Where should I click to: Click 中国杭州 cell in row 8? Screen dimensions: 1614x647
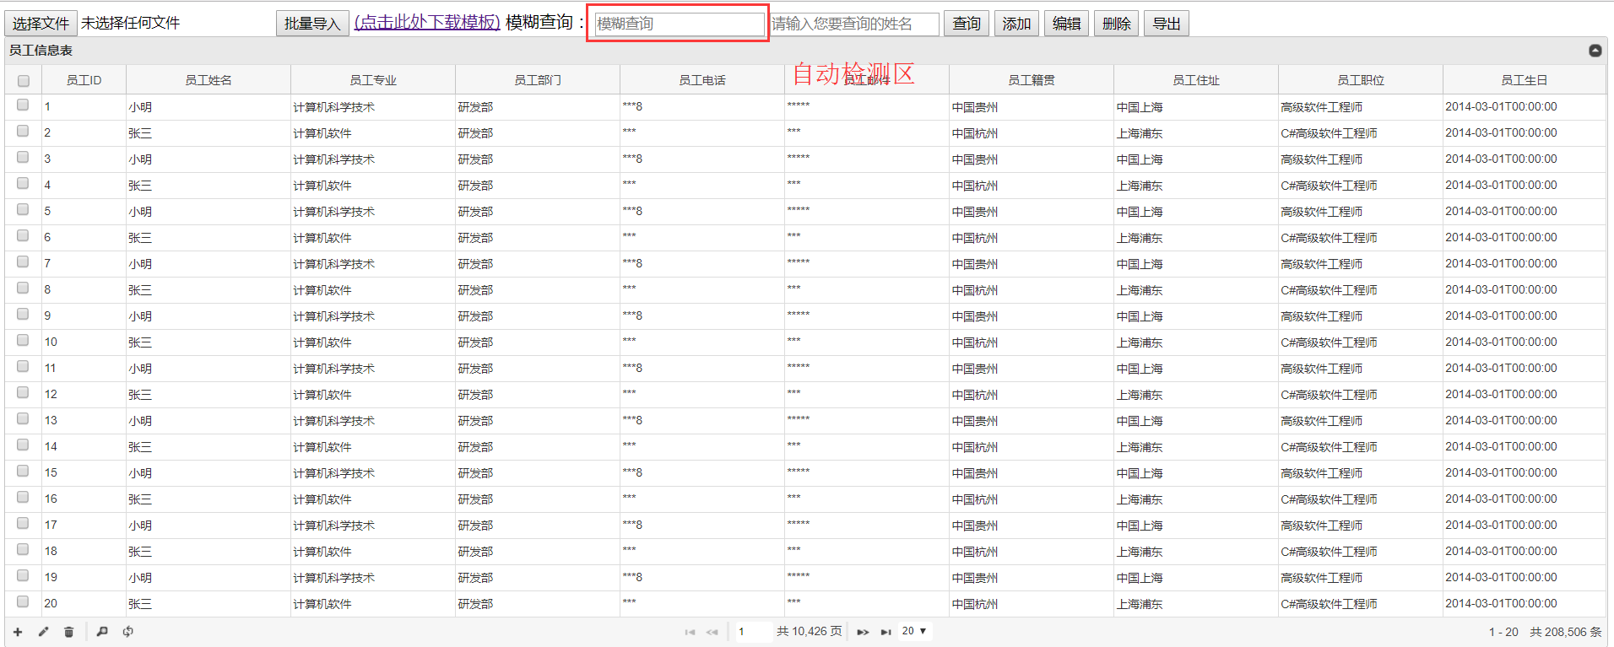pos(1031,290)
